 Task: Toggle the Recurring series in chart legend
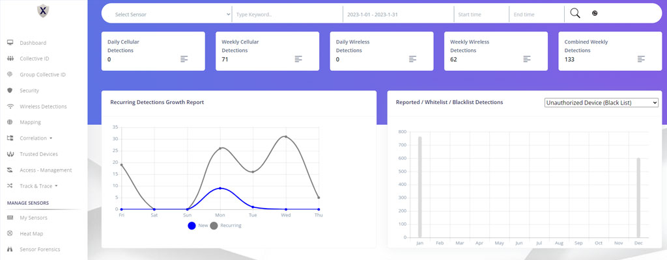(x=214, y=226)
